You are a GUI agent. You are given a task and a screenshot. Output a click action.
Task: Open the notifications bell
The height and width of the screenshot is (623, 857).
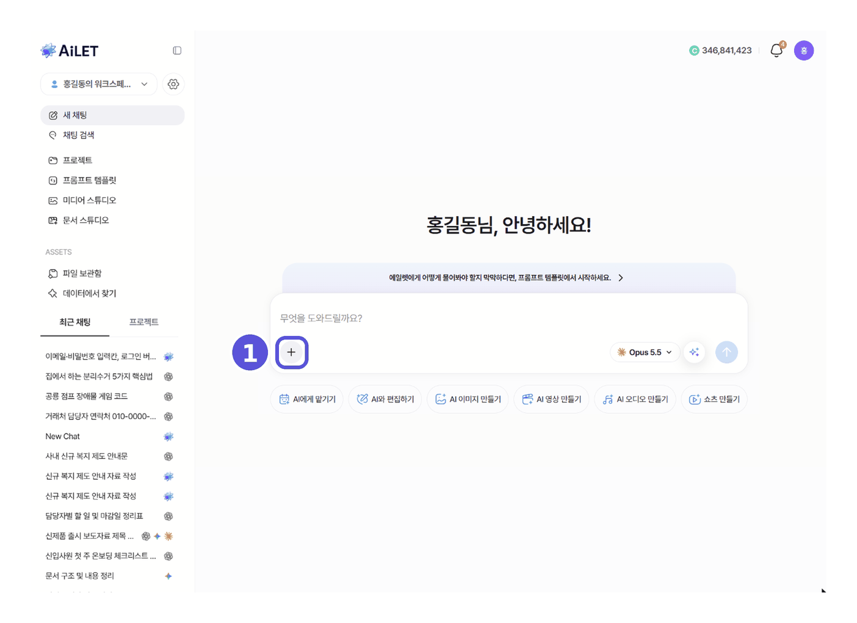tap(776, 51)
